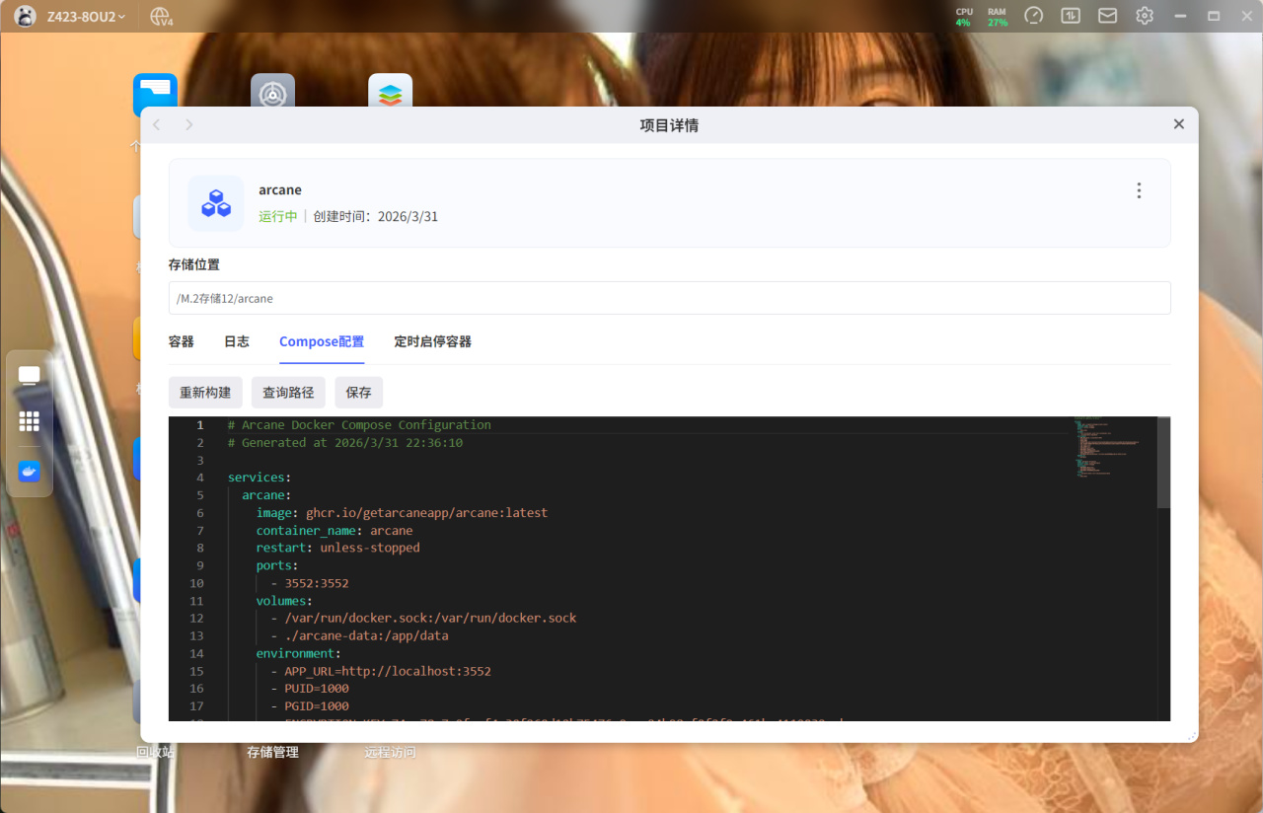Click the code editor vertical scrollbar

point(1164,463)
